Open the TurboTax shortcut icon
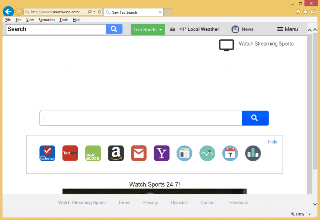 coord(47,153)
